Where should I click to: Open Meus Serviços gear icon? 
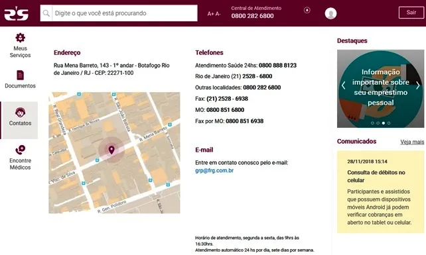(21, 38)
